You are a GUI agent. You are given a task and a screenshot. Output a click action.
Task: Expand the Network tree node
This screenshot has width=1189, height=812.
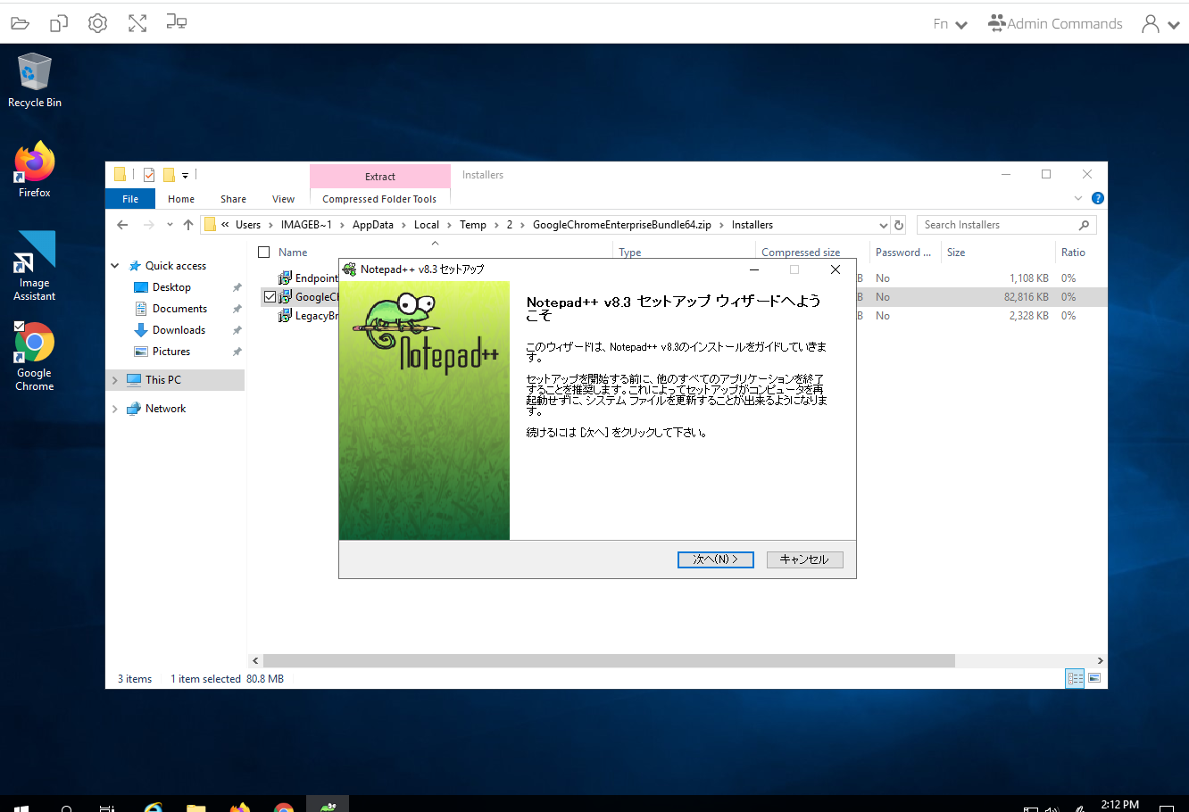(115, 409)
